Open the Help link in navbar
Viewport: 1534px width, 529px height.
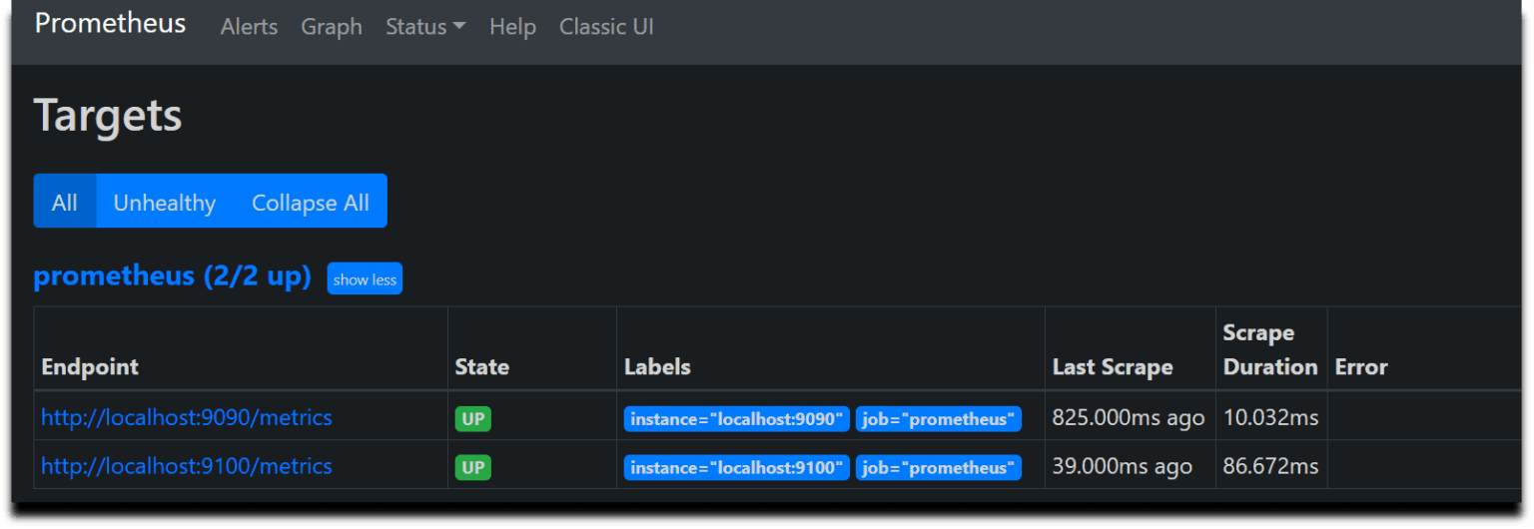(512, 27)
